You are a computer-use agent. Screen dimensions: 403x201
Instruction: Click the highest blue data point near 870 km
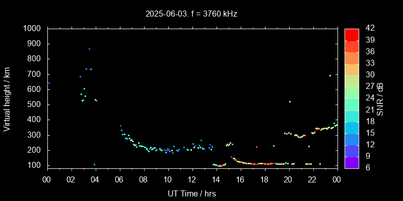pyautogui.click(x=89, y=49)
